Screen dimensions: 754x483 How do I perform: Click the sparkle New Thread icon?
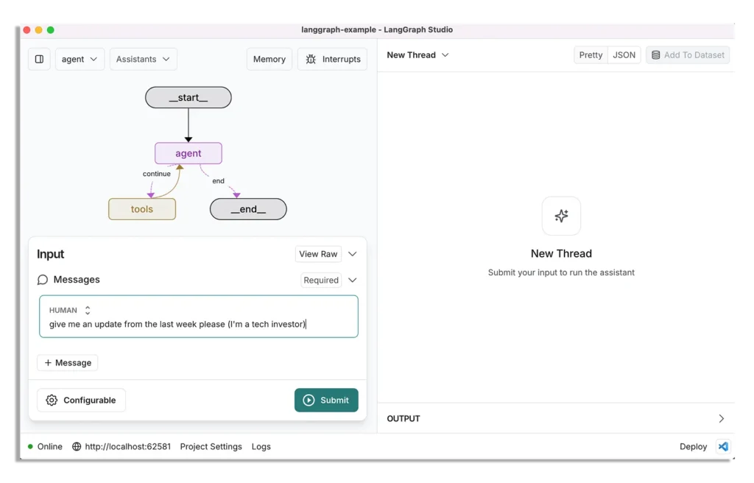point(561,216)
